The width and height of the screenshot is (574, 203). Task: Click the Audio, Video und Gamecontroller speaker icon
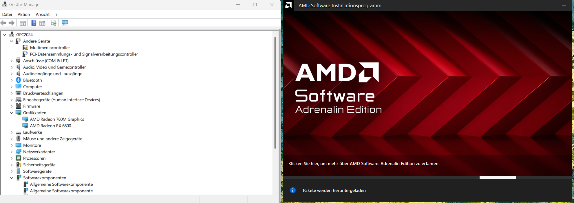tap(19, 67)
